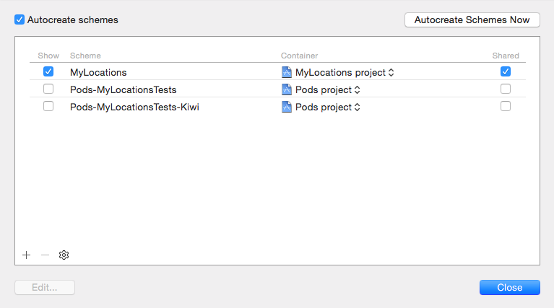This screenshot has width=554, height=308.
Task: Enable Show for Pods-MyLocationsTests-Kiwi scheme
Action: click(x=48, y=107)
